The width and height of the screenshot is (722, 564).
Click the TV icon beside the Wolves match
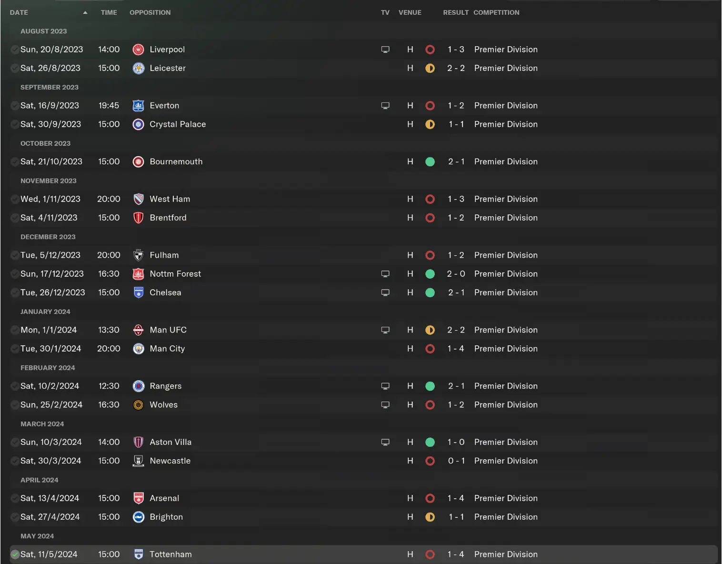click(385, 404)
